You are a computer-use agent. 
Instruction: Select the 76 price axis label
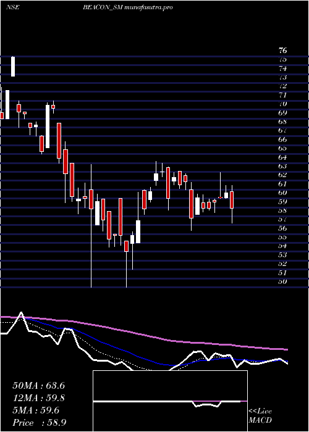(283, 51)
